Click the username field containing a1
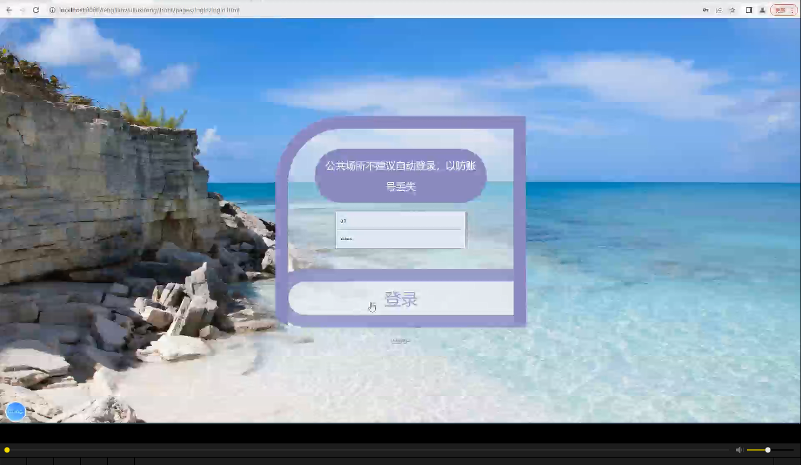801x465 pixels. 400,220
